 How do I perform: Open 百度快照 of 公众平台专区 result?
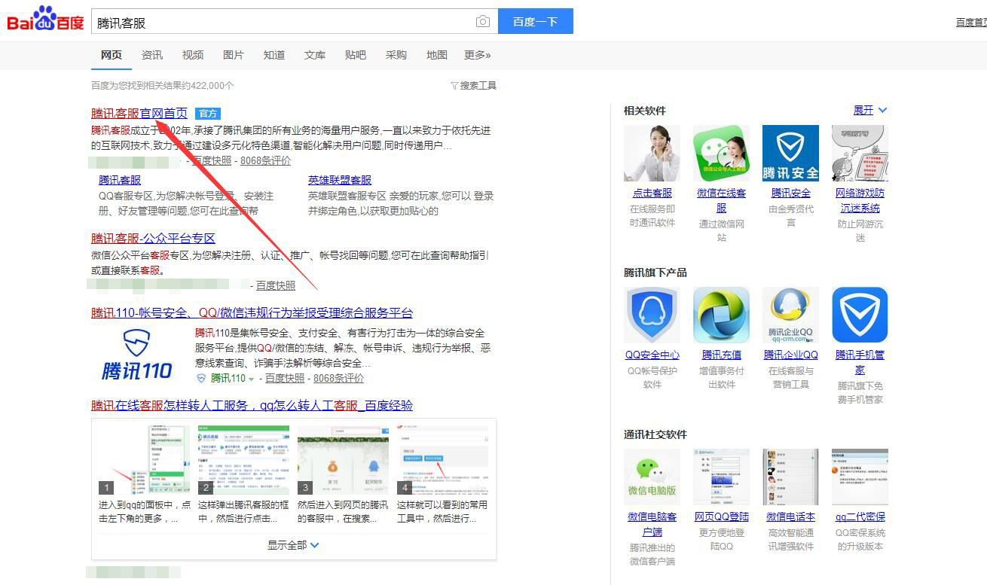tap(276, 285)
